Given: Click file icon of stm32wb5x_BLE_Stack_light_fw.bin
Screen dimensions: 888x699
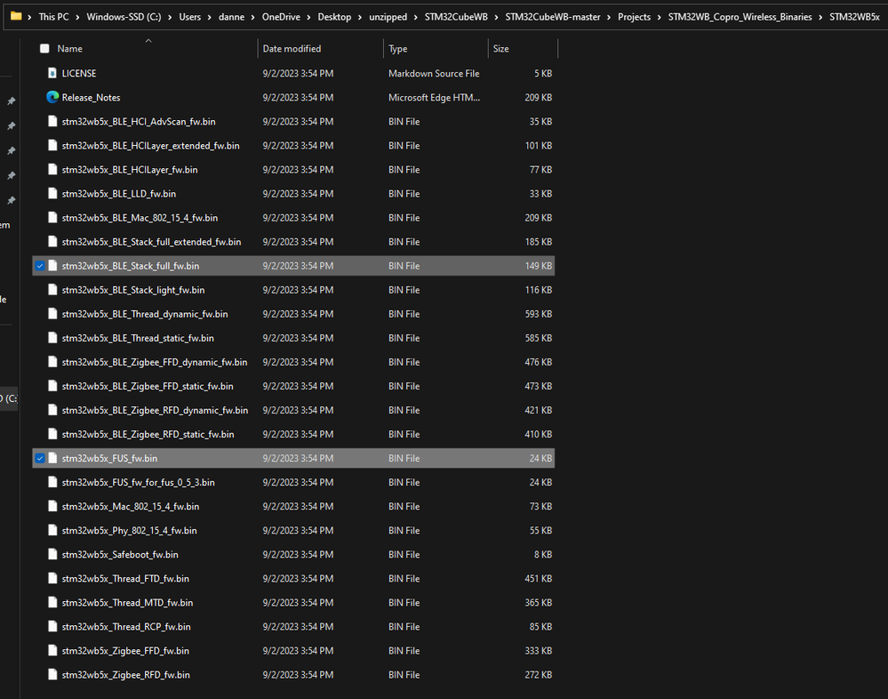Looking at the screenshot, I should point(52,289).
